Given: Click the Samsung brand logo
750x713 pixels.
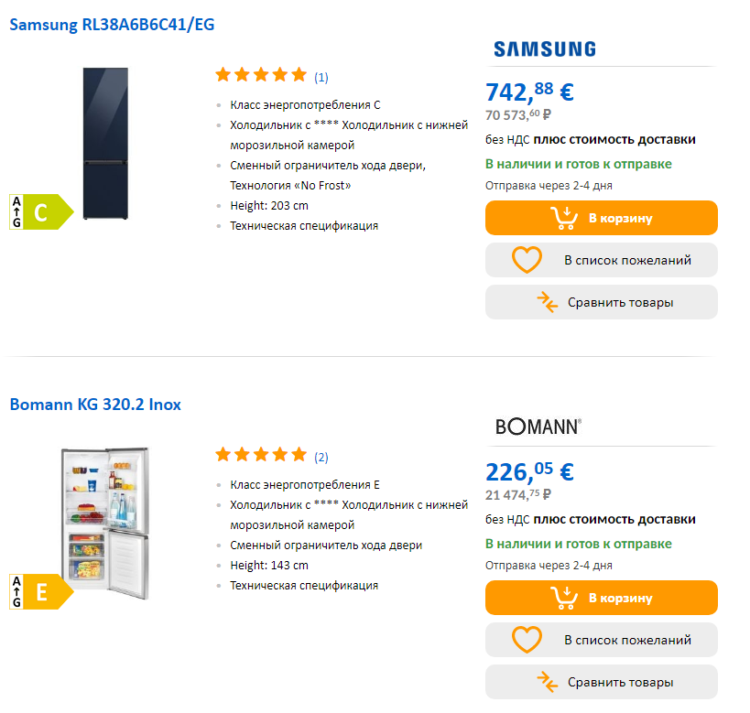Looking at the screenshot, I should point(545,49).
